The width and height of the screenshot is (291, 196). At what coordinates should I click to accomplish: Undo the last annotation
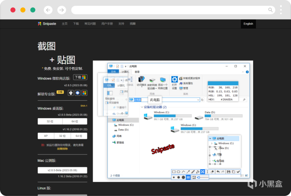[218, 172]
